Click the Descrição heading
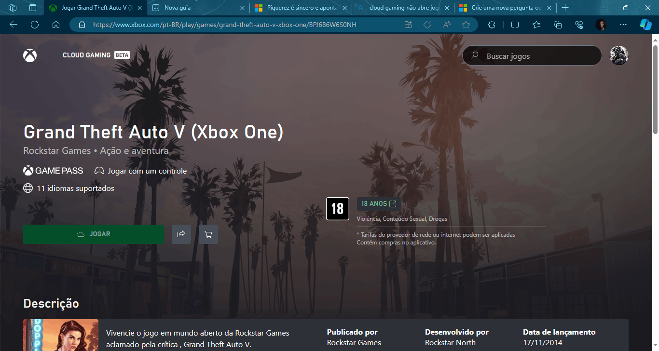The height and width of the screenshot is (351, 659). 51,303
